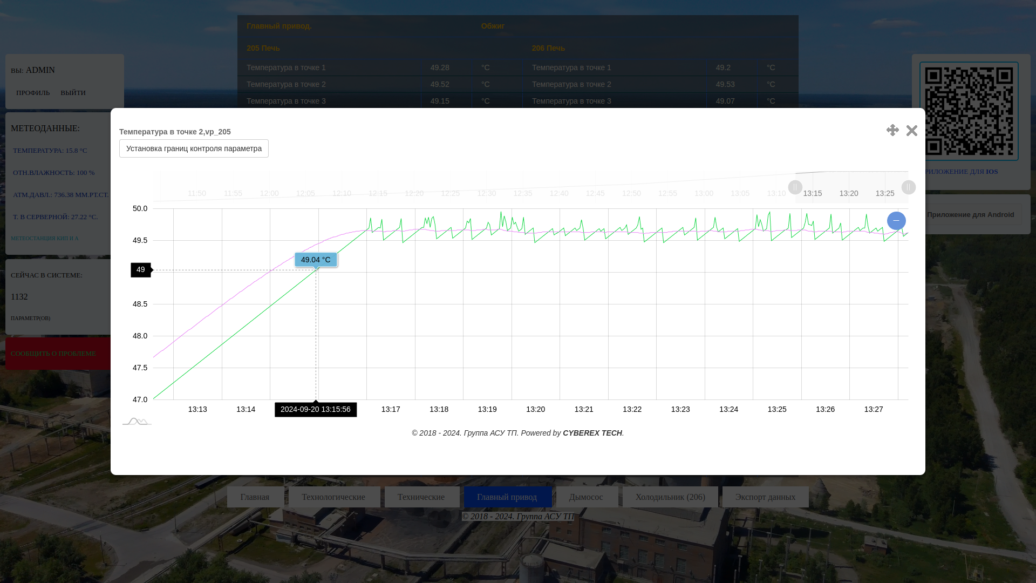Click the blue zoom-out minus button
The width and height of the screenshot is (1036, 583).
[x=896, y=221]
